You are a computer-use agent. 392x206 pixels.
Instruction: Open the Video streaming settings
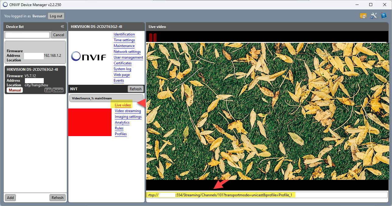pyautogui.click(x=128, y=111)
